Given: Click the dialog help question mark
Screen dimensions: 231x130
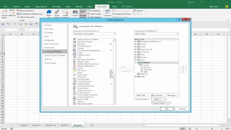Looking at the screenshot, I should [x=179, y=19].
